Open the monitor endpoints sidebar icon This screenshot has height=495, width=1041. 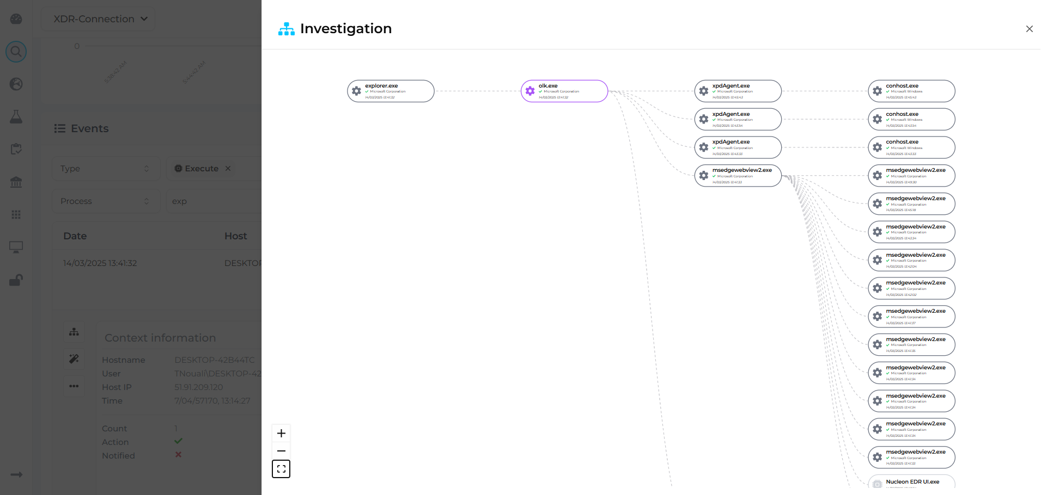click(16, 247)
